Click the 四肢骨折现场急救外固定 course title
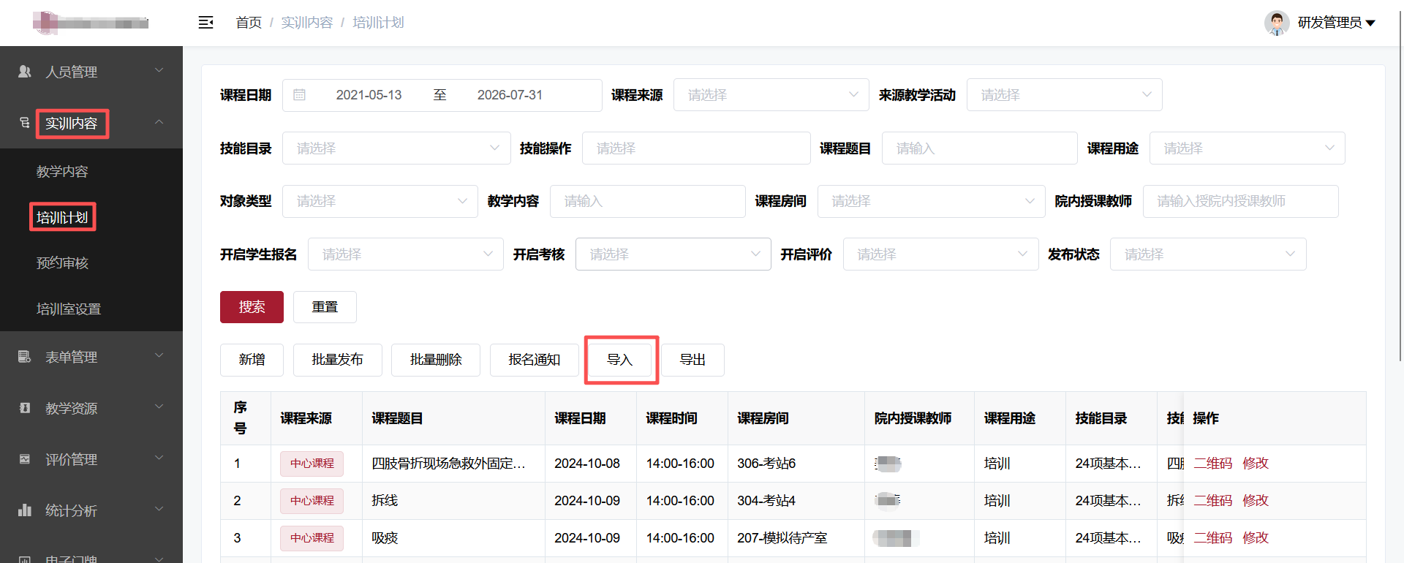The height and width of the screenshot is (563, 1404). click(448, 464)
